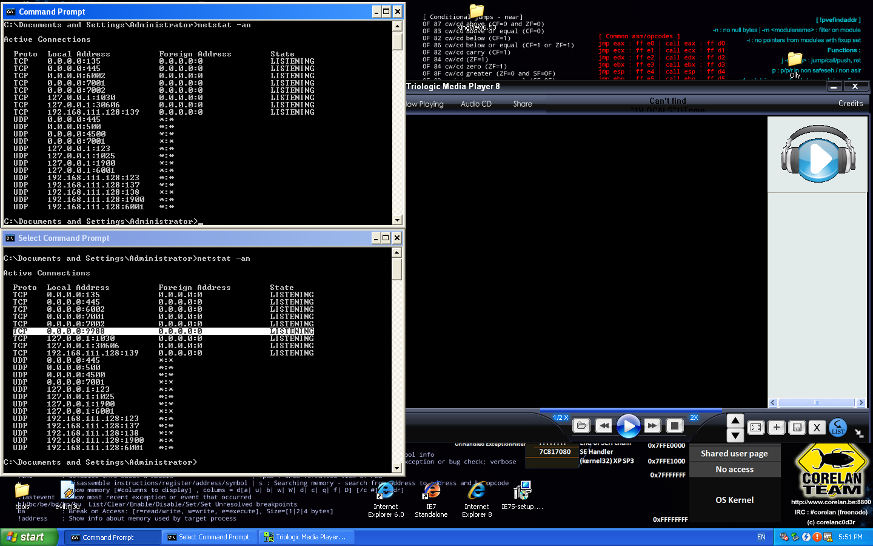Save playlist with the floppy disk icon
Image resolution: width=873 pixels, height=546 pixels.
[x=797, y=427]
